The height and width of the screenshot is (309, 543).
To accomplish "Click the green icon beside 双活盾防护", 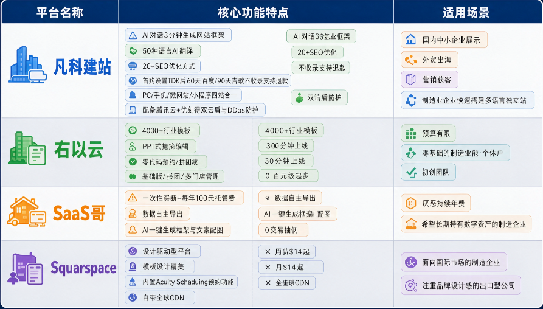I will pyautogui.click(x=299, y=98).
